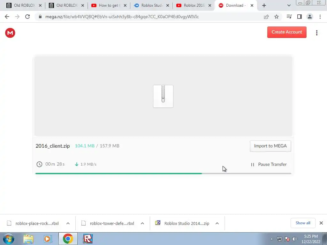The height and width of the screenshot is (245, 327).
Task: Click the browser forward arrow
Action: pyautogui.click(x=17, y=17)
